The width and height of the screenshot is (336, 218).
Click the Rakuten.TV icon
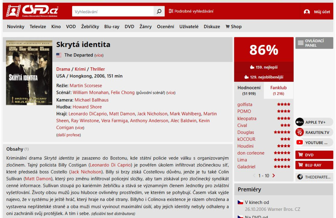(300, 132)
